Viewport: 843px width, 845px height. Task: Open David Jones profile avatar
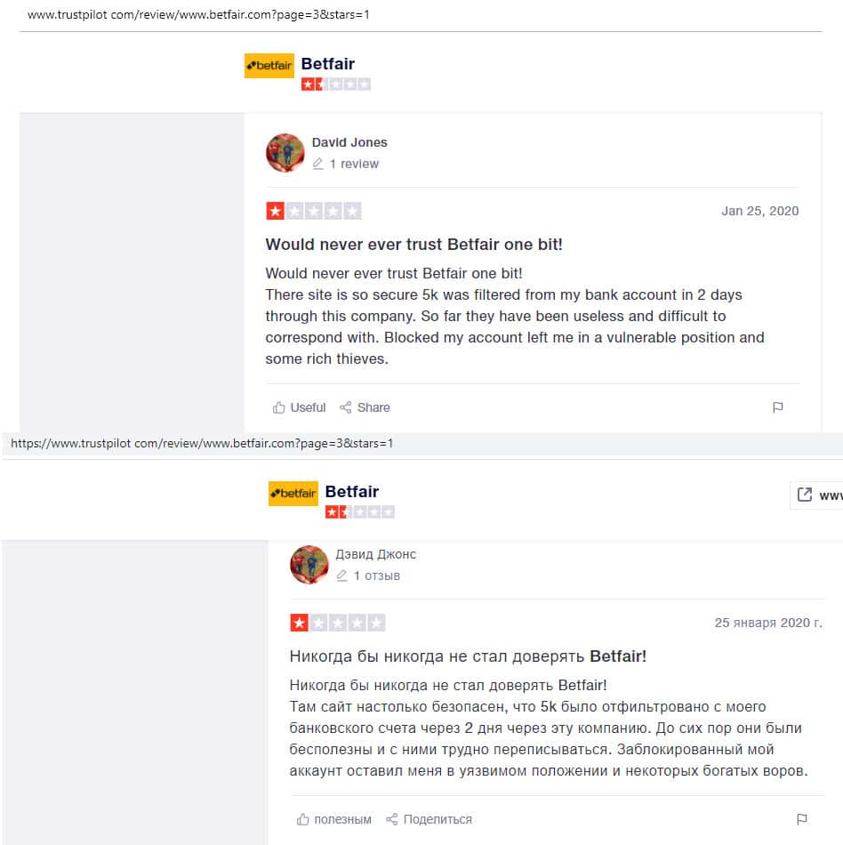(x=285, y=153)
